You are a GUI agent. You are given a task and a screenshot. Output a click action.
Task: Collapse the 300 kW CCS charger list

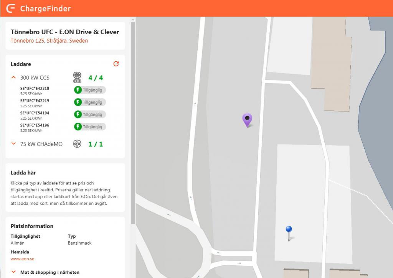click(13, 77)
